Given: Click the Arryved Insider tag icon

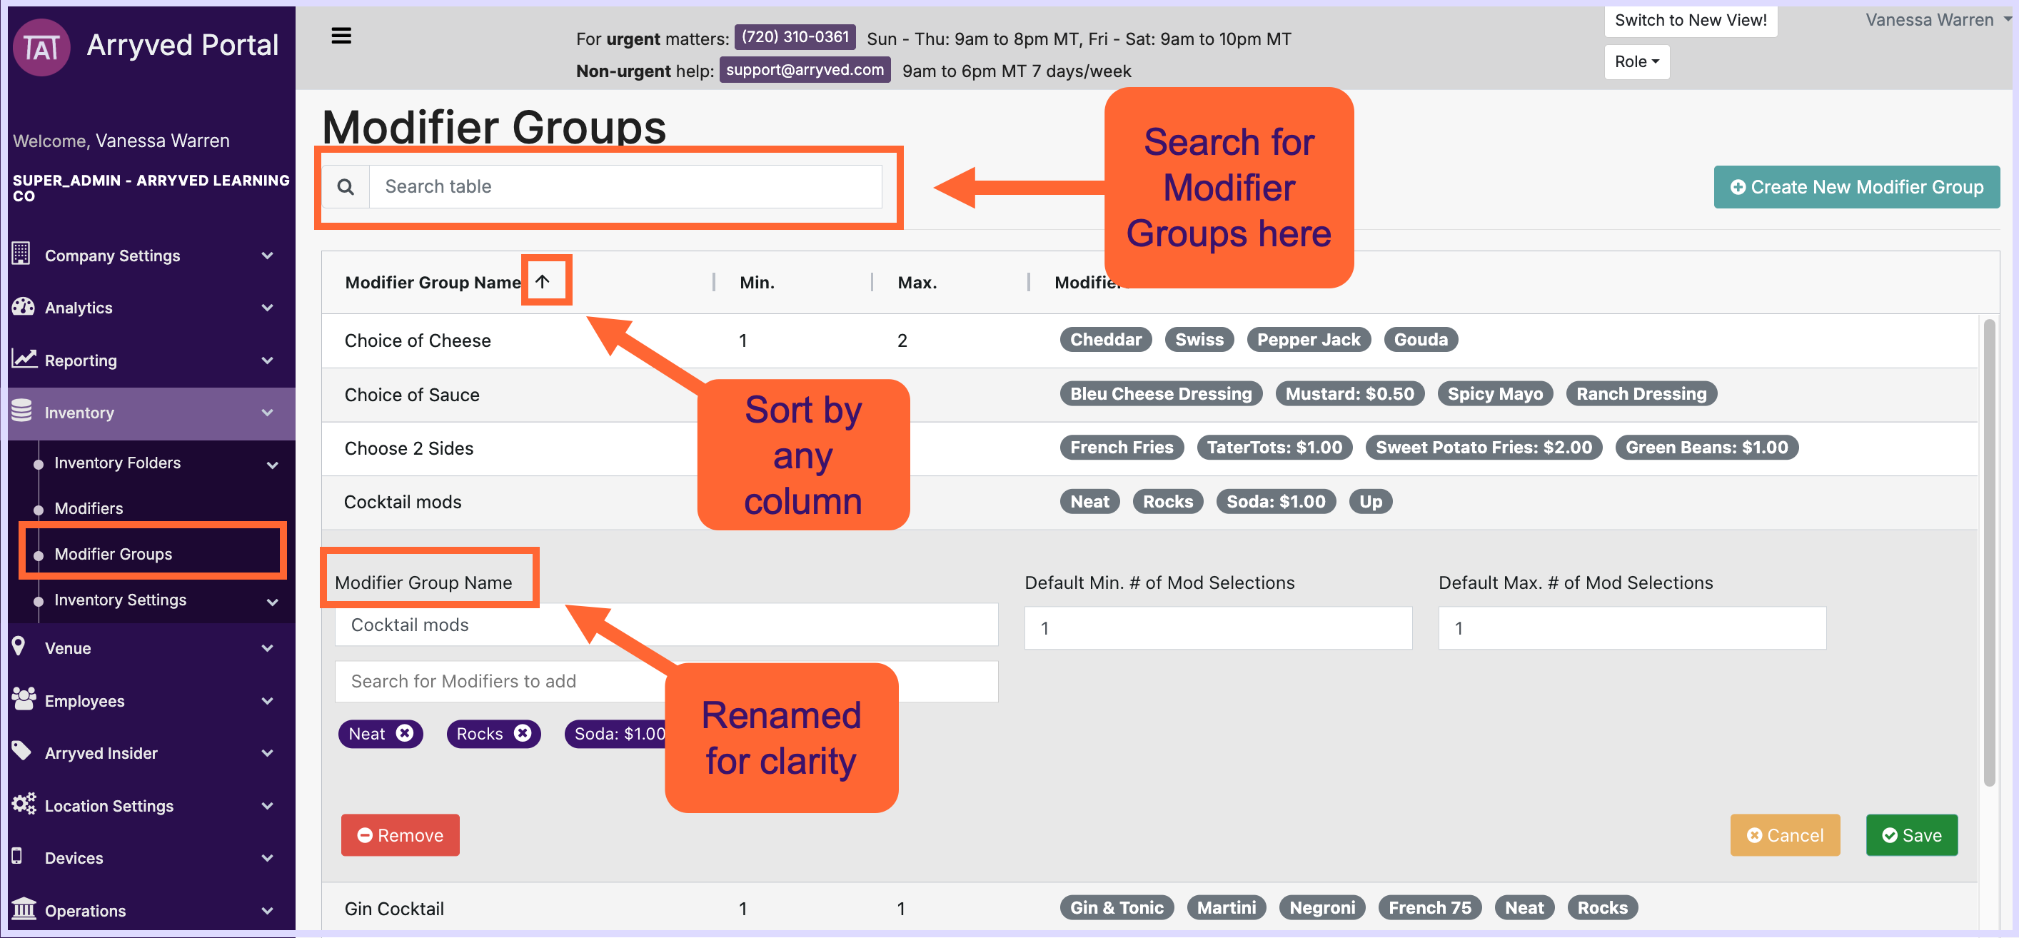Looking at the screenshot, I should 22,752.
